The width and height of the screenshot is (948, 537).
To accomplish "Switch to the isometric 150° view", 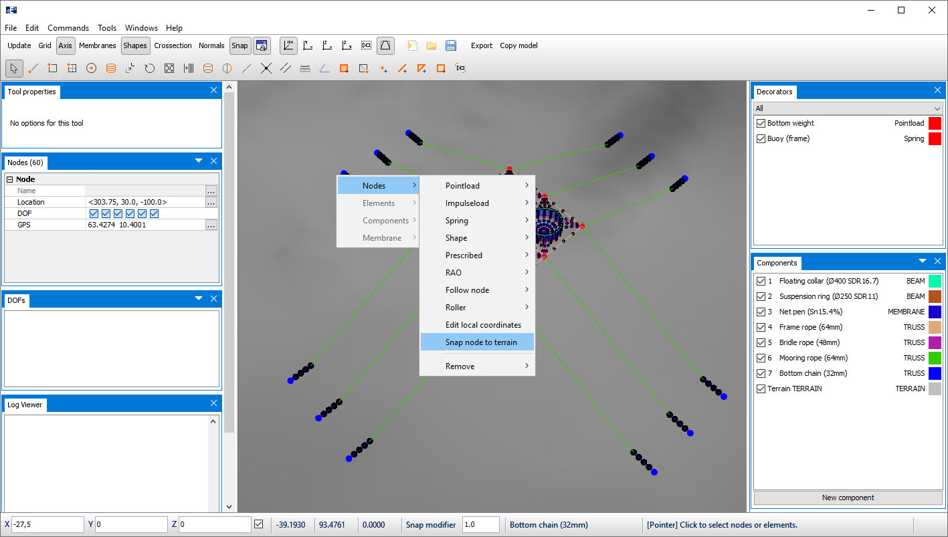I will pos(289,45).
